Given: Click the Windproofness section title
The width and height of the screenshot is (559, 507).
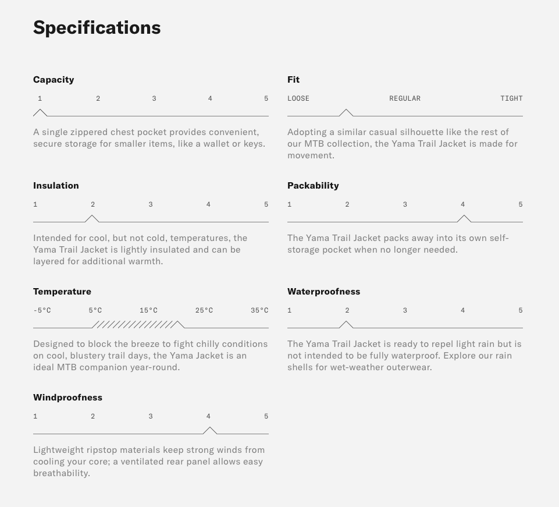Looking at the screenshot, I should [x=67, y=398].
